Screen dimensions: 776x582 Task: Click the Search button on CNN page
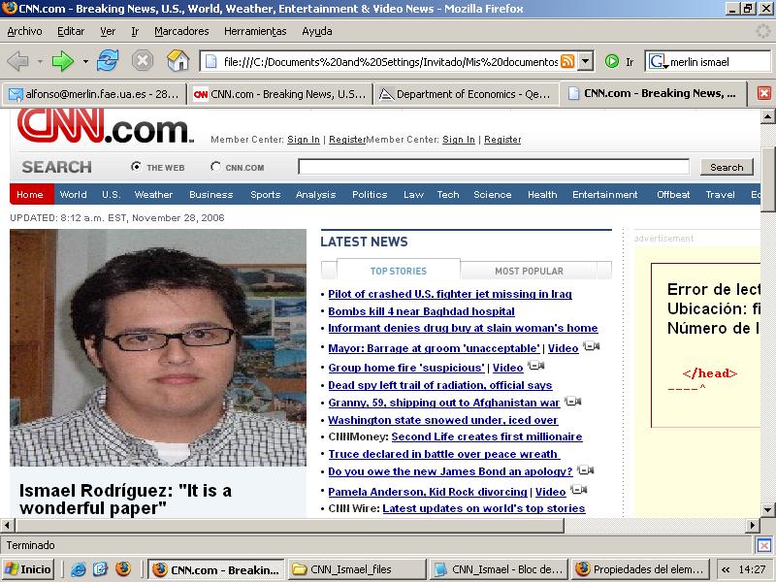coord(727,167)
